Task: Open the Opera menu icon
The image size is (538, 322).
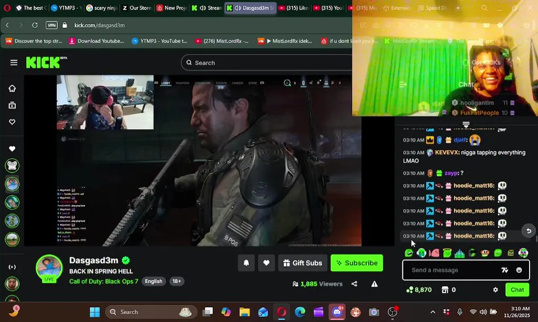Action: (x=7, y=8)
